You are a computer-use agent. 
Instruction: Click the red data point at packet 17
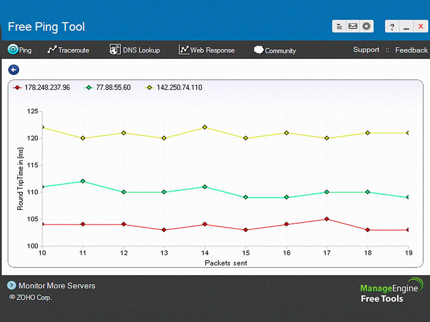click(327, 219)
